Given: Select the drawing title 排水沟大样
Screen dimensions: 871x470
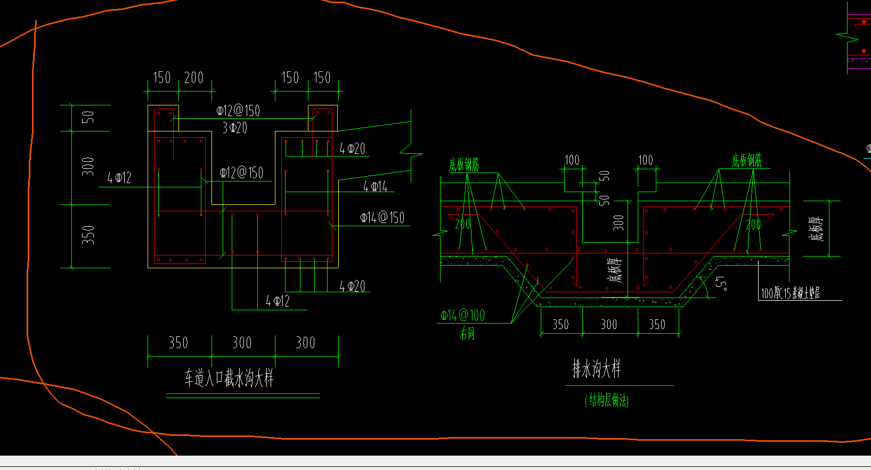Looking at the screenshot, I should coord(597,368).
